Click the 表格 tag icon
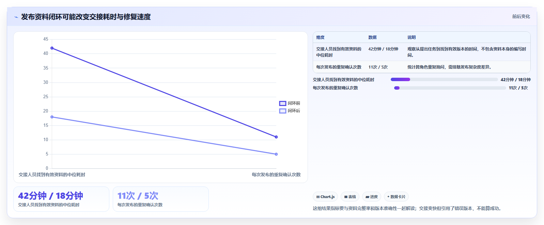544x225 pixels. click(346, 197)
